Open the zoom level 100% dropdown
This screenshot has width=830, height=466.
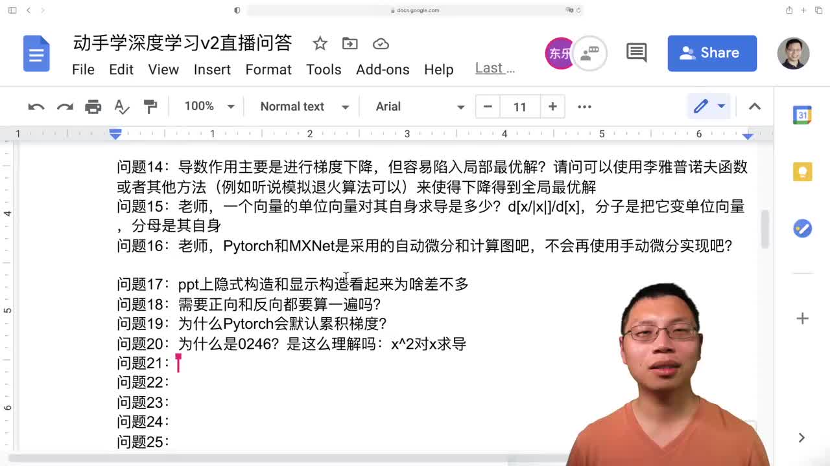pyautogui.click(x=209, y=106)
